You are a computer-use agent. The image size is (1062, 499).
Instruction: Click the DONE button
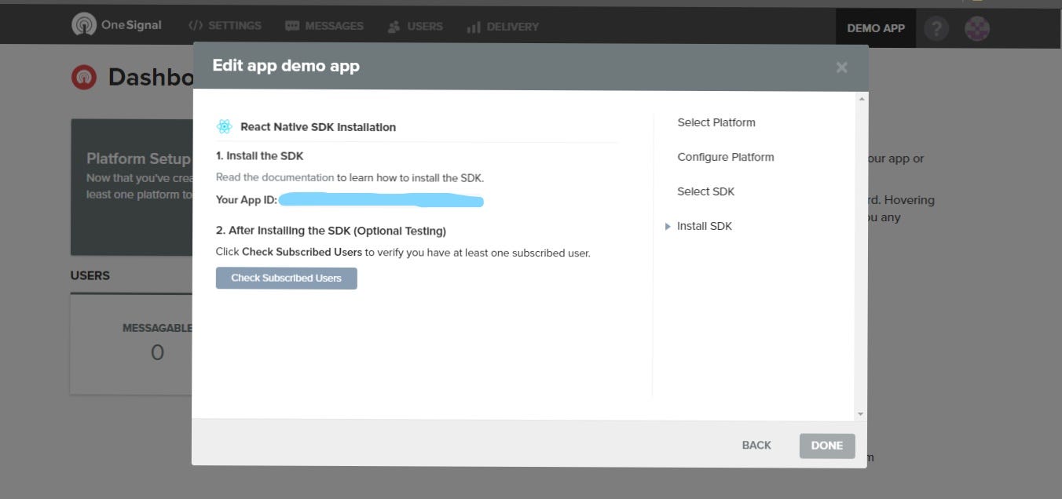827,446
